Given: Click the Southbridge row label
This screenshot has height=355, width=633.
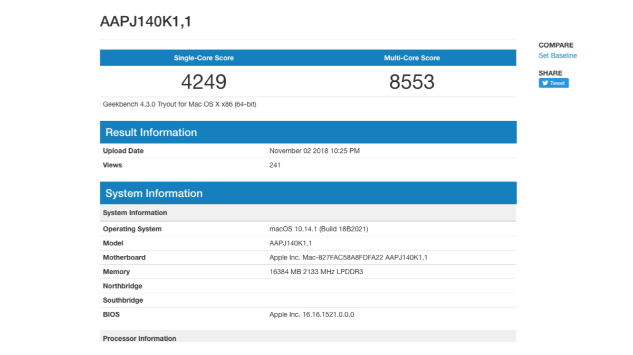Looking at the screenshot, I should point(123,300).
